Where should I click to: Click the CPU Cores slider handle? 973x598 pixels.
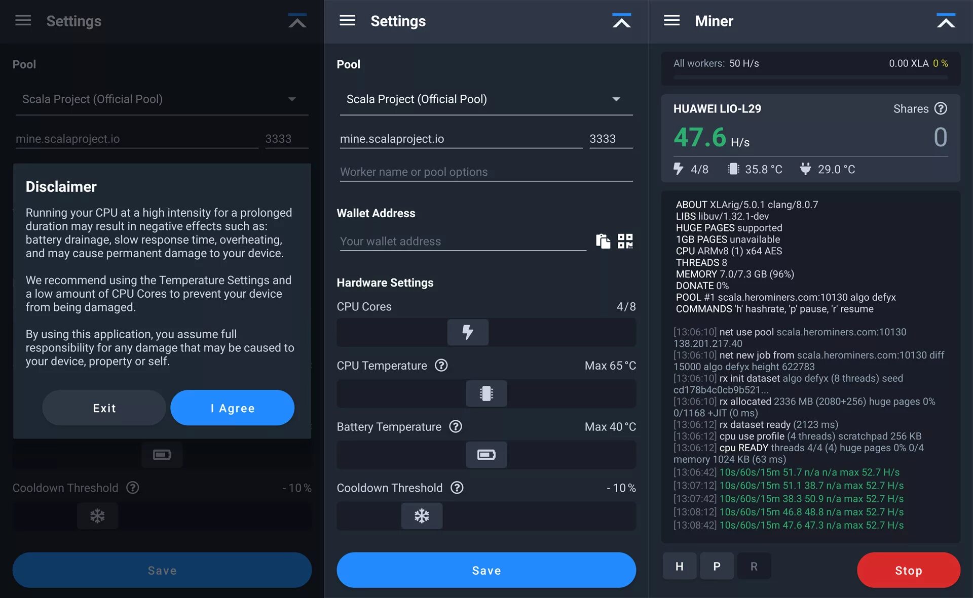click(467, 332)
